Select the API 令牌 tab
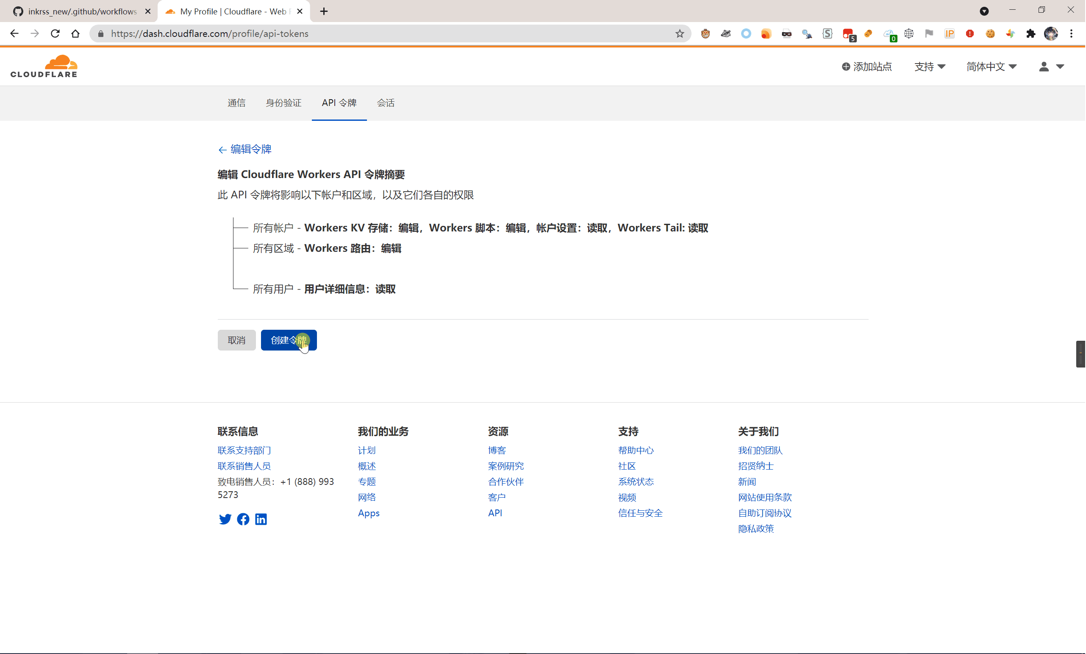The height and width of the screenshot is (654, 1086). [x=339, y=103]
